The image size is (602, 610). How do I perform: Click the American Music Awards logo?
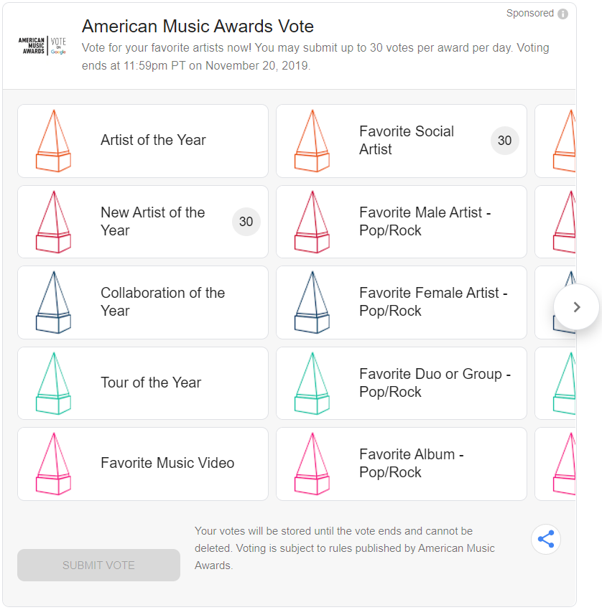click(42, 47)
